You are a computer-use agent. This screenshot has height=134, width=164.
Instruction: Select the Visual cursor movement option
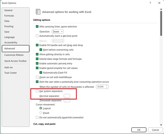pos(41,113)
